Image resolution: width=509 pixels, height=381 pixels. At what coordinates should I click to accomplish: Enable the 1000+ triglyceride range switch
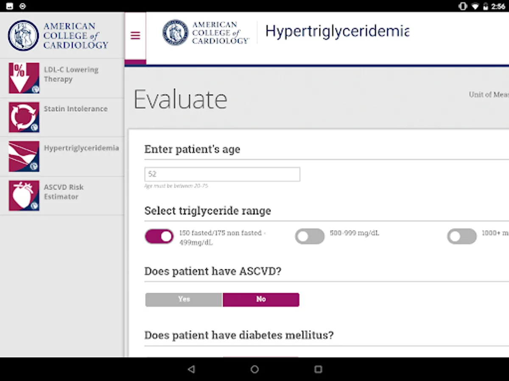462,237
